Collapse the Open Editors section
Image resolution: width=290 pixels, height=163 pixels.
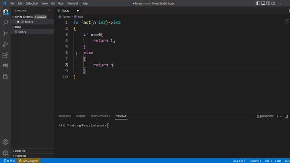point(13,17)
